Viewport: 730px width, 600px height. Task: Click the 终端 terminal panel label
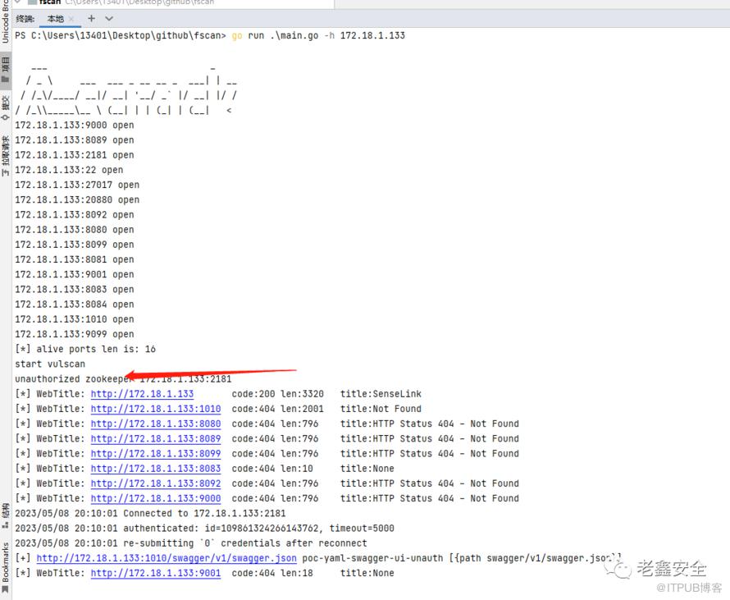pos(25,19)
